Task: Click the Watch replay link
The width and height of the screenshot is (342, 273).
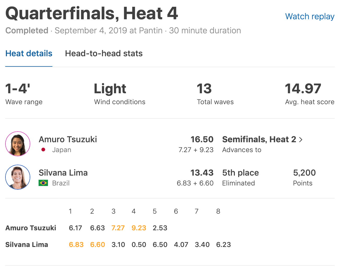Action: 310,16
